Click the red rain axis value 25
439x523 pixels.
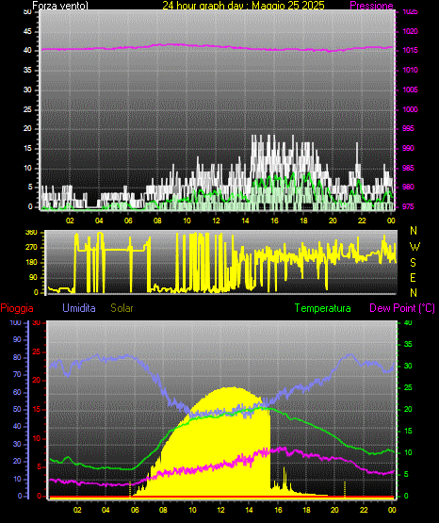(x=37, y=351)
